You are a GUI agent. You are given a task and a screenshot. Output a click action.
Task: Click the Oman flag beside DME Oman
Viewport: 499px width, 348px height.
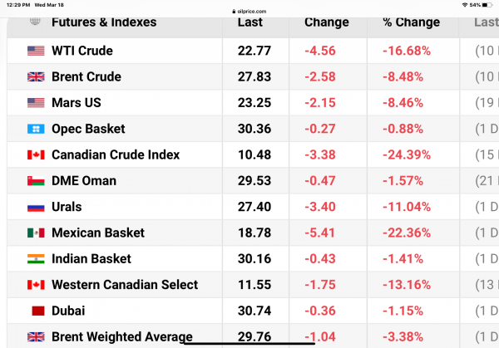click(36, 181)
